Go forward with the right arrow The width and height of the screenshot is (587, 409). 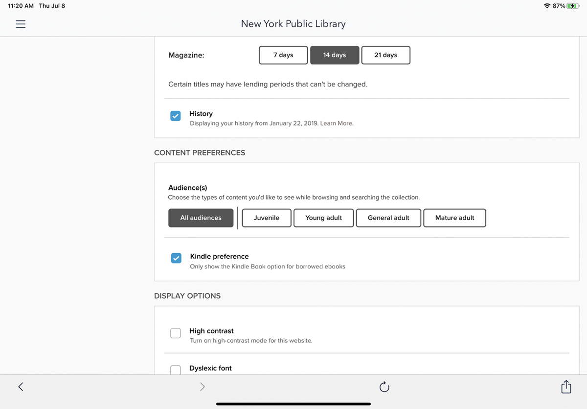click(203, 387)
